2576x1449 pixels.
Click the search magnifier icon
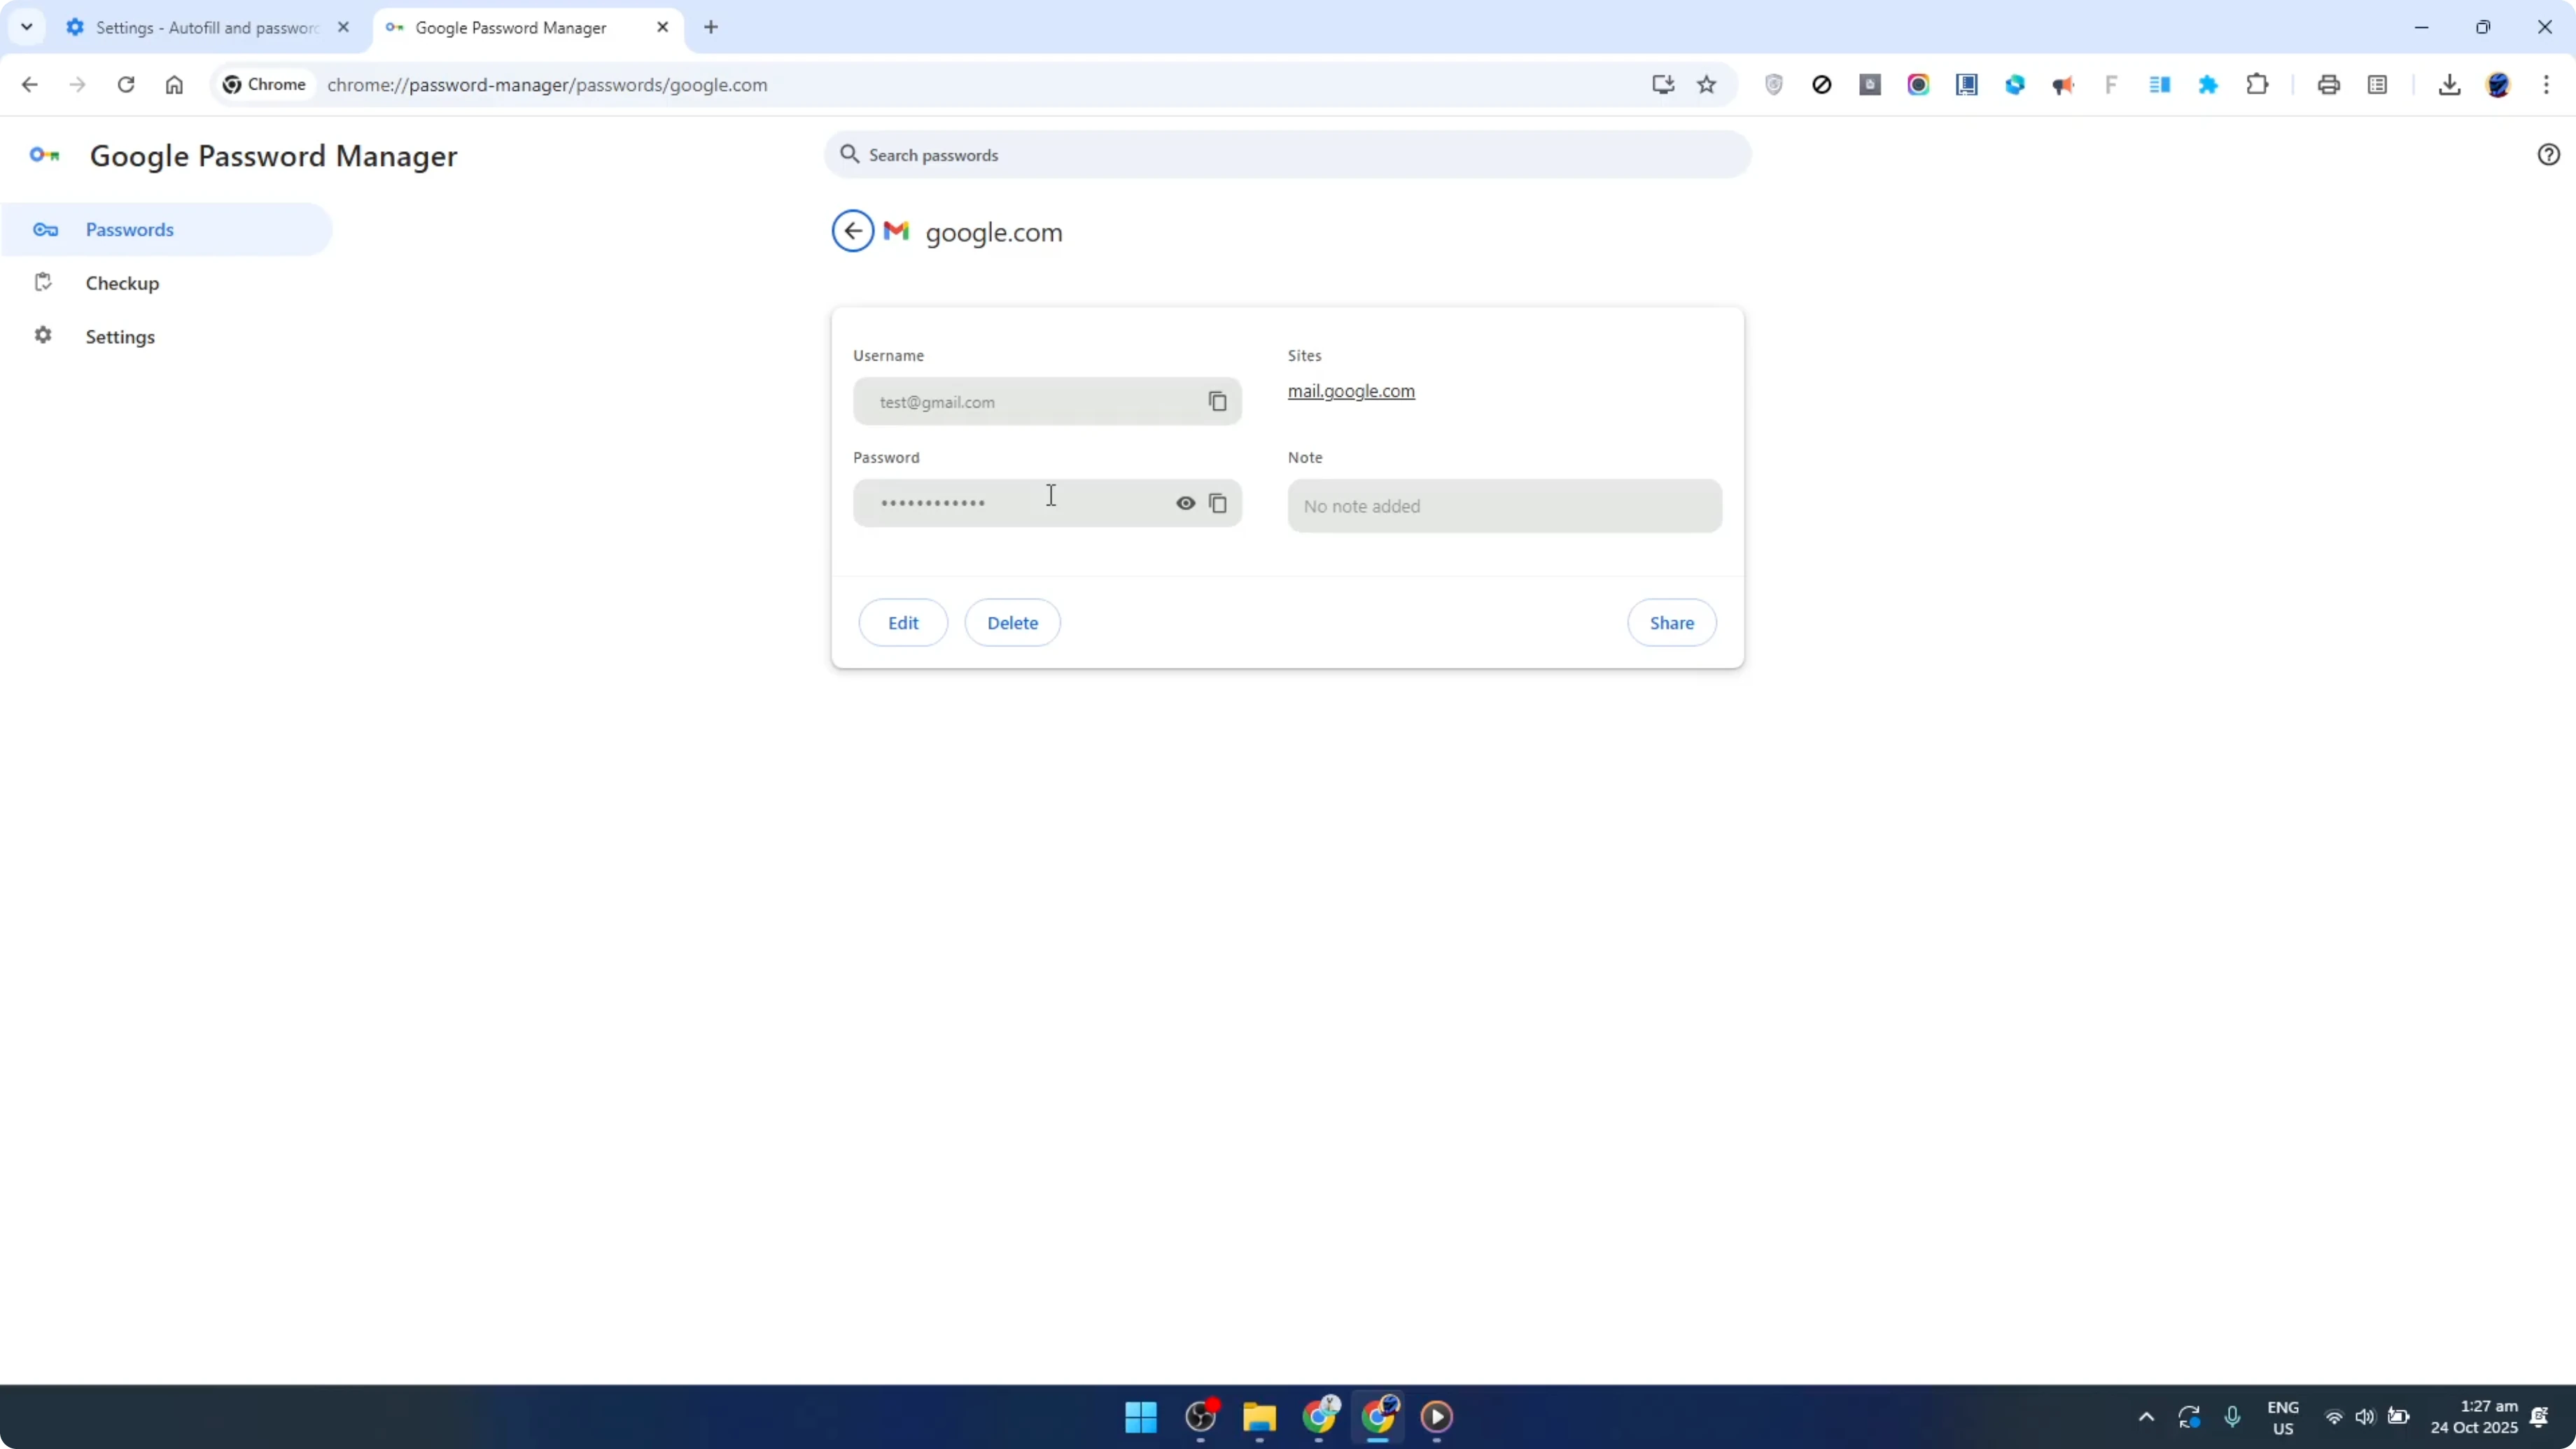point(850,154)
